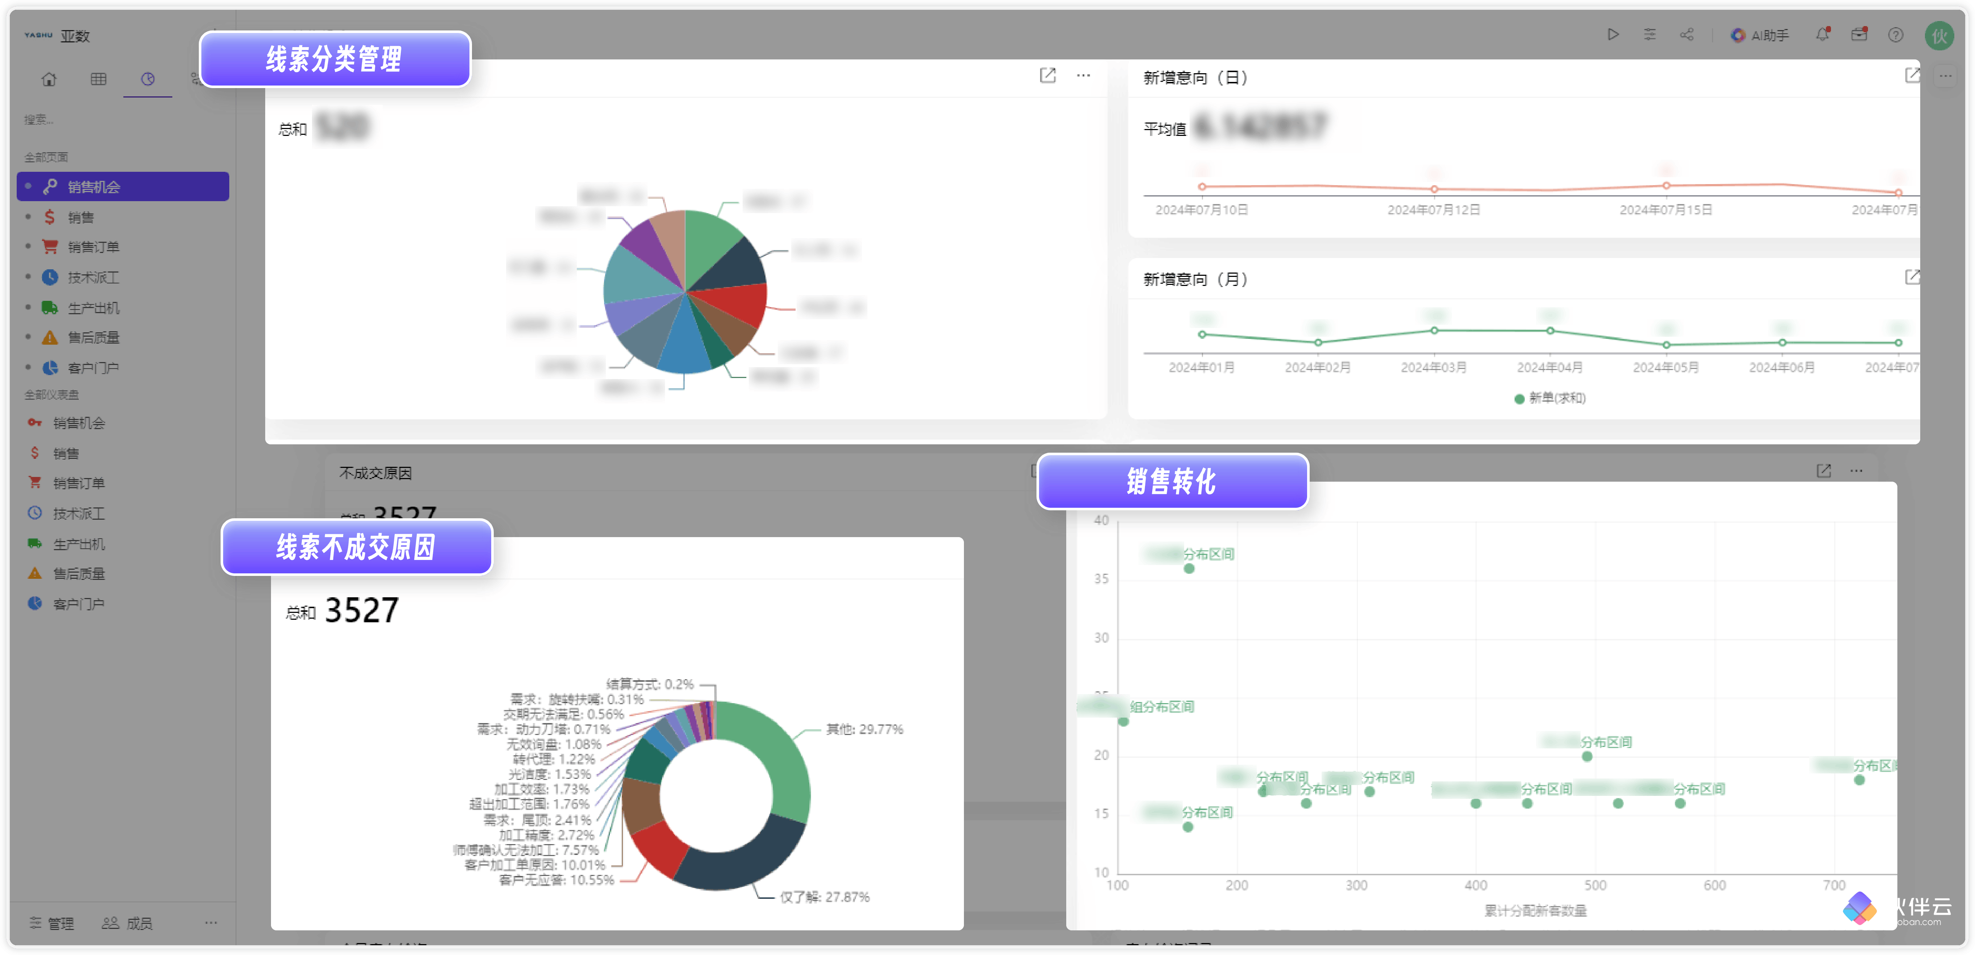Open the notifications bell icon
Viewport: 1975px width, 955px height.
pos(1822,34)
